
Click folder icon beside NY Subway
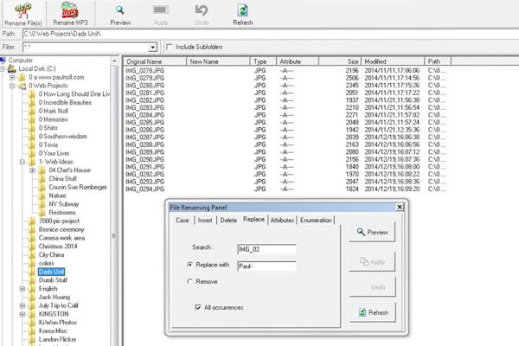(42, 204)
